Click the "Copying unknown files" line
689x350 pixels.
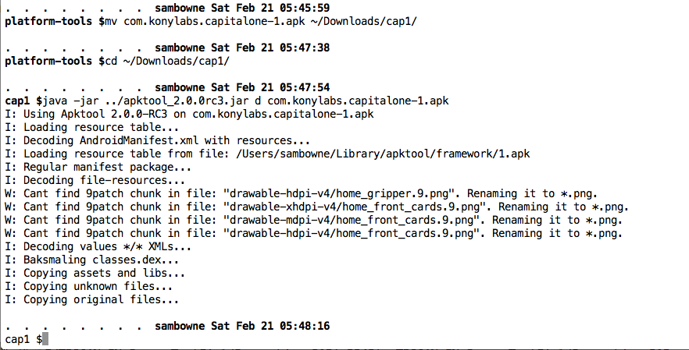point(91,286)
